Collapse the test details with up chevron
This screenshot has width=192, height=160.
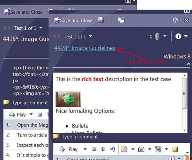(189, 64)
